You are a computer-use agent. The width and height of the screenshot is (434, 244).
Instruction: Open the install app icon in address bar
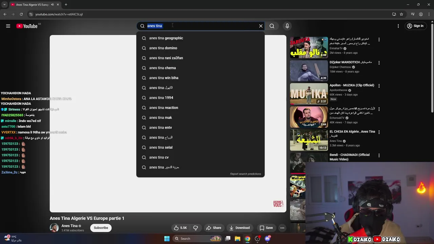(394, 14)
